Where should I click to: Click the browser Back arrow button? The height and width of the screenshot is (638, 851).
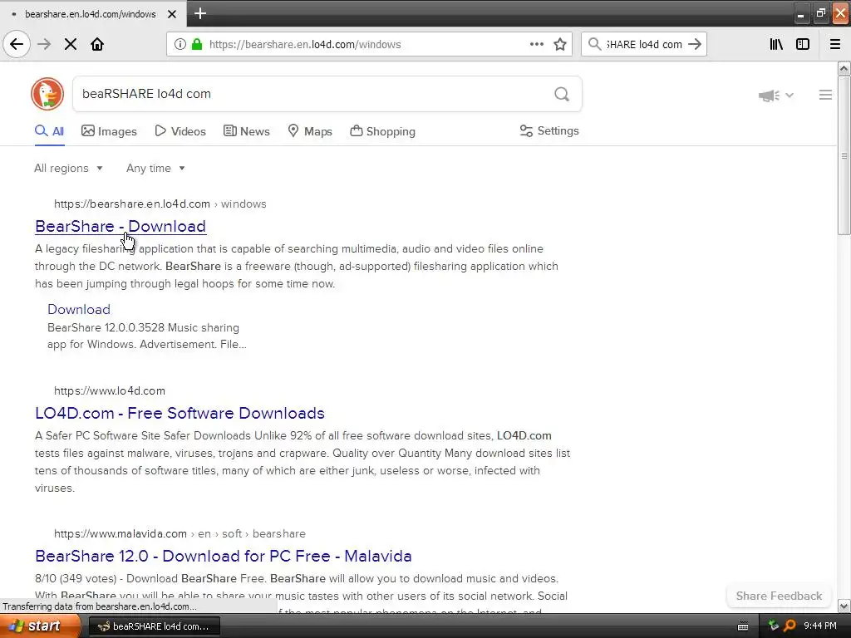click(17, 45)
